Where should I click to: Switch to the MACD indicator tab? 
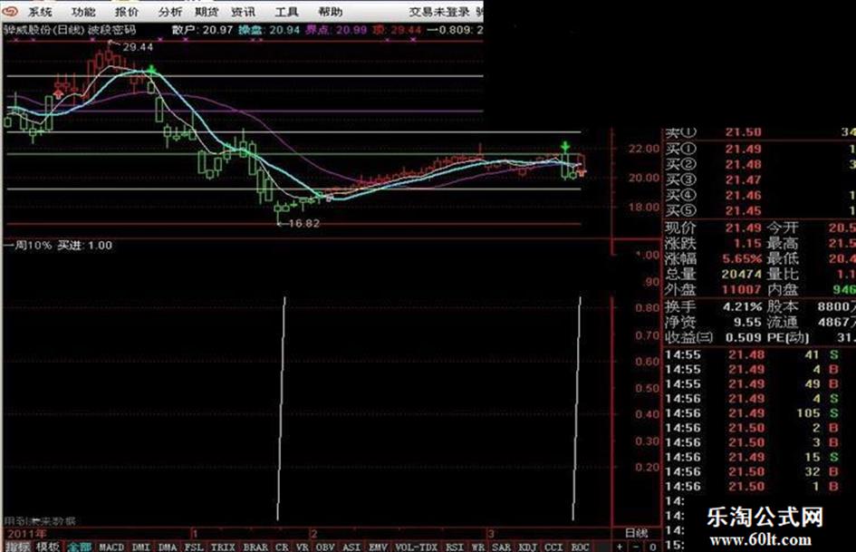pyautogui.click(x=111, y=547)
